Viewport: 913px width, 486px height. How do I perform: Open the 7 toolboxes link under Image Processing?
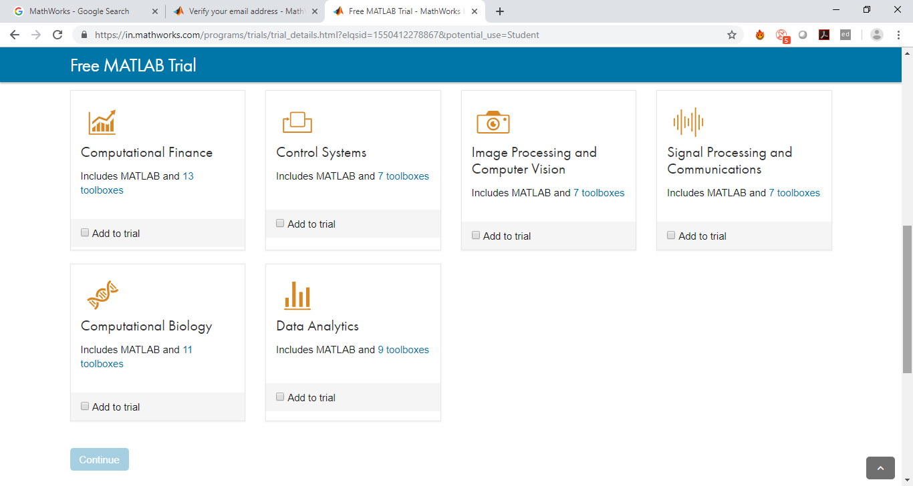[598, 193]
